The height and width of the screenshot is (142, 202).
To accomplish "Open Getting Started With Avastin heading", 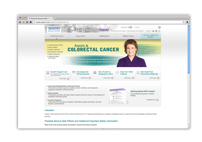I will pyautogui.click(x=143, y=91).
